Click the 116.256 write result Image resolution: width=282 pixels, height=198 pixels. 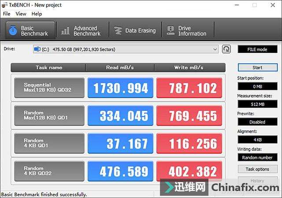(x=189, y=143)
